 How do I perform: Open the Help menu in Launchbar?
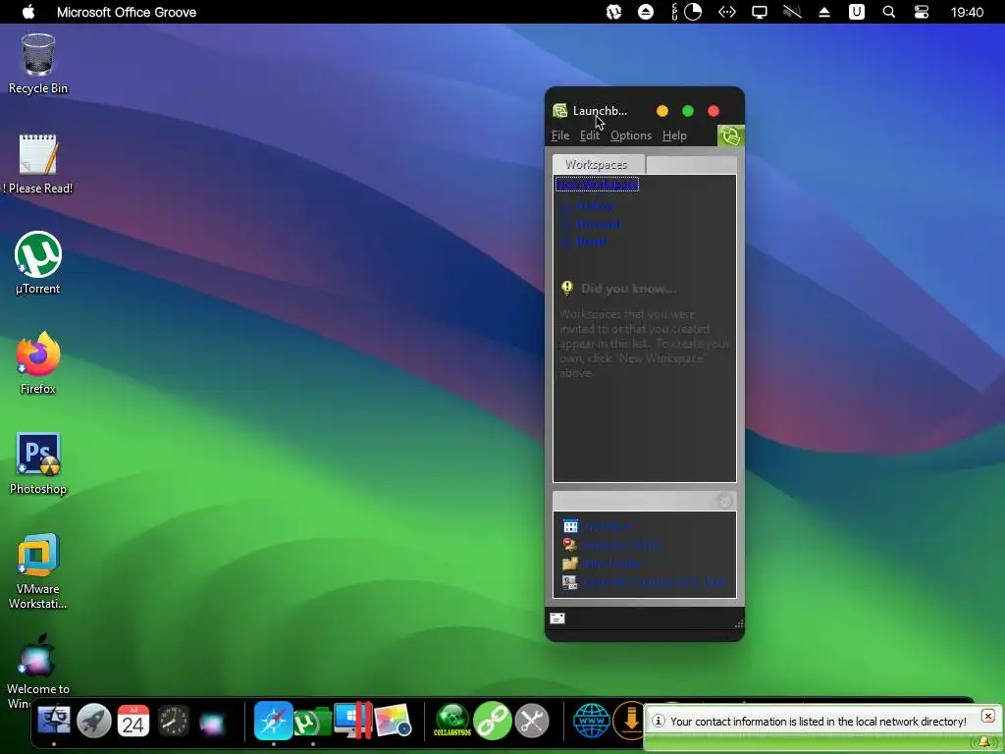(674, 135)
